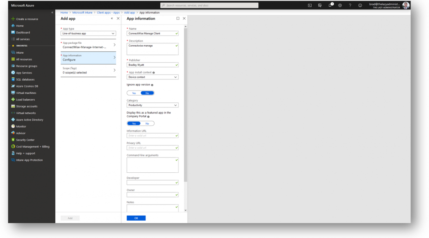The image size is (429, 238).
Task: Open the help question mark menu
Action: point(350,5)
